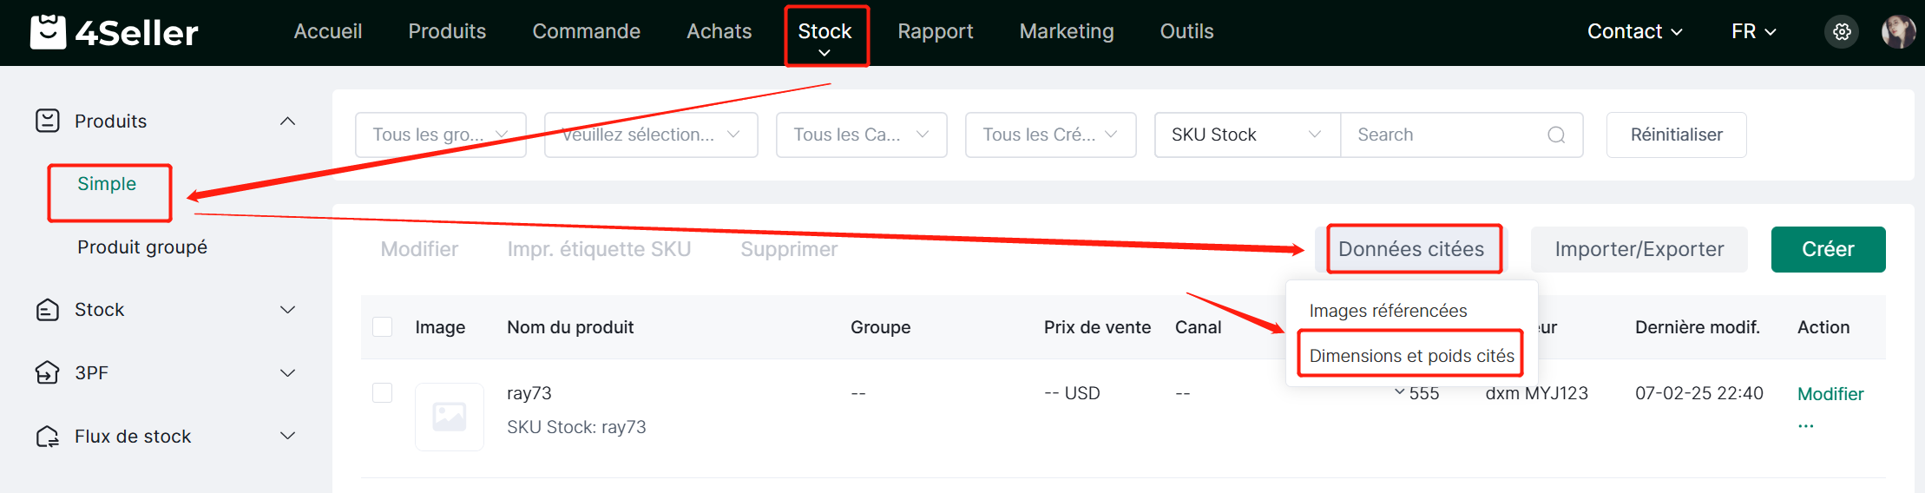The width and height of the screenshot is (1925, 493).
Task: Collapse the Produits sidebar section
Action: coord(287,121)
